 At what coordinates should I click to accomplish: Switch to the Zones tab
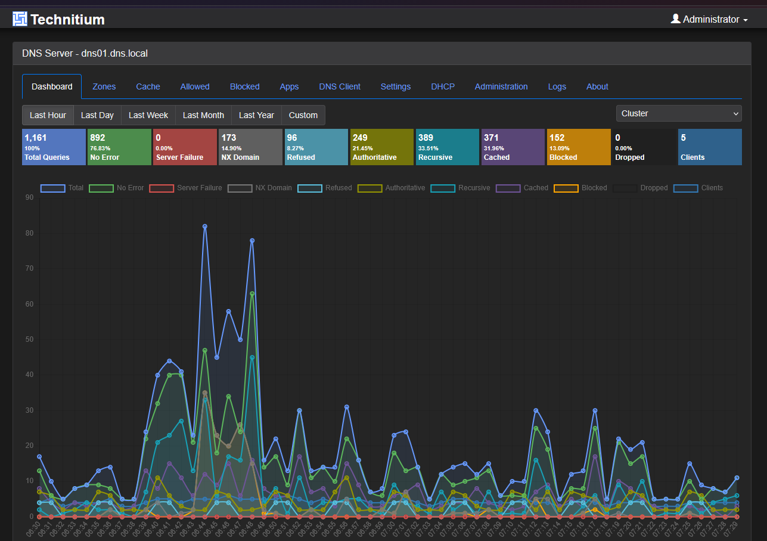click(x=104, y=86)
